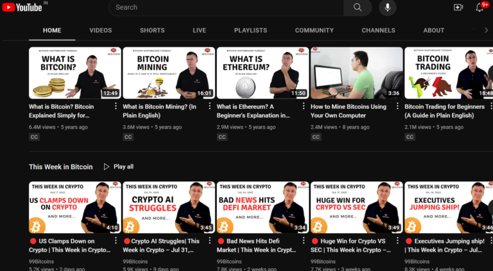Click title Huge Win for Crypto VS SEC

(x=350, y=245)
